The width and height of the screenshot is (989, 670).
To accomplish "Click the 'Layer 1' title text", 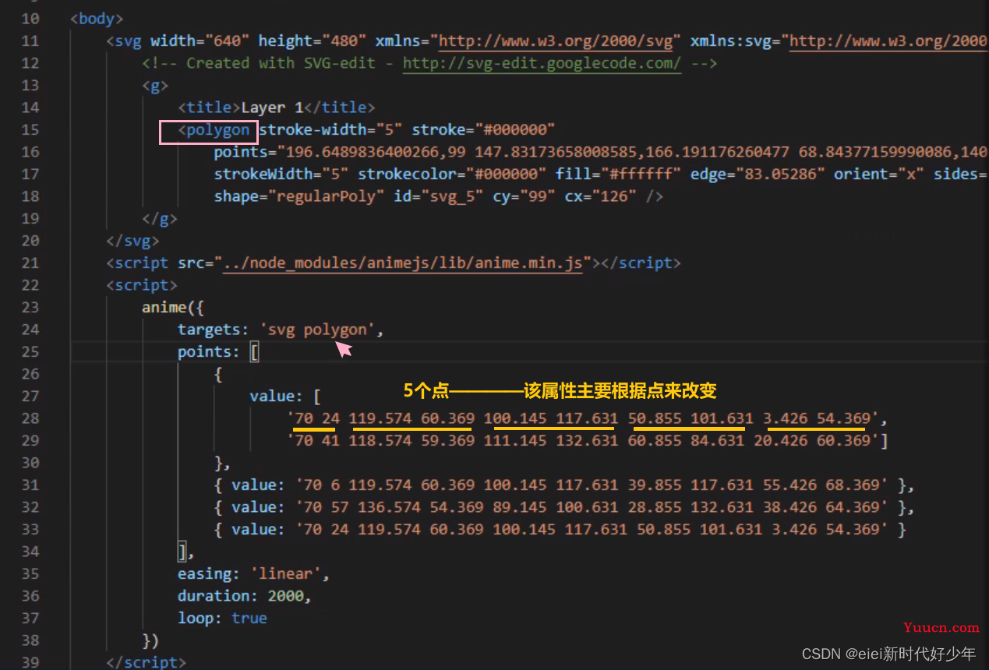I will pyautogui.click(x=272, y=108).
